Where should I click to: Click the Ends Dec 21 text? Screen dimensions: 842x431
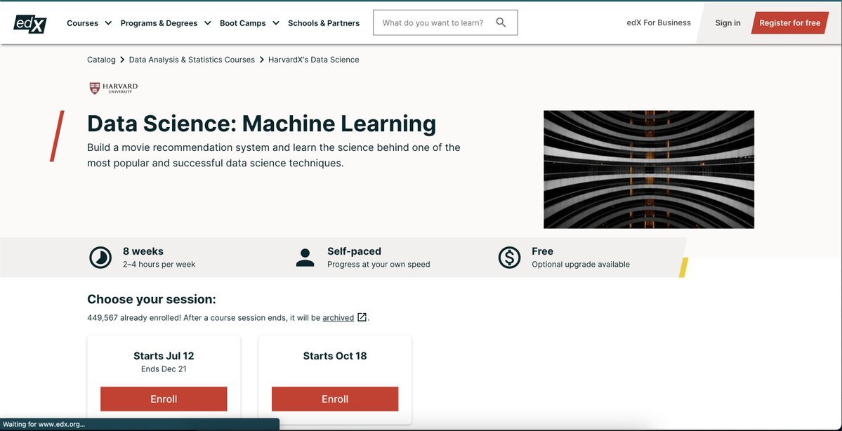pyautogui.click(x=164, y=369)
